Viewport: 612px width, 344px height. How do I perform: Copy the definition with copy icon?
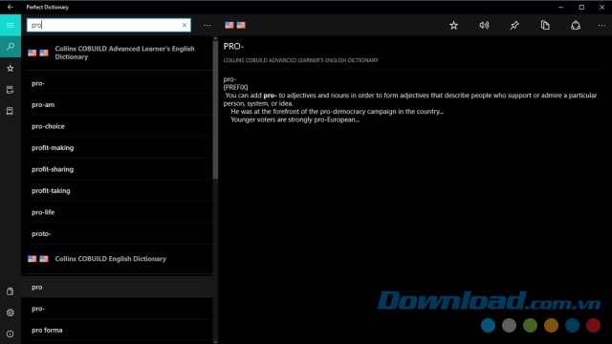pyautogui.click(x=545, y=26)
